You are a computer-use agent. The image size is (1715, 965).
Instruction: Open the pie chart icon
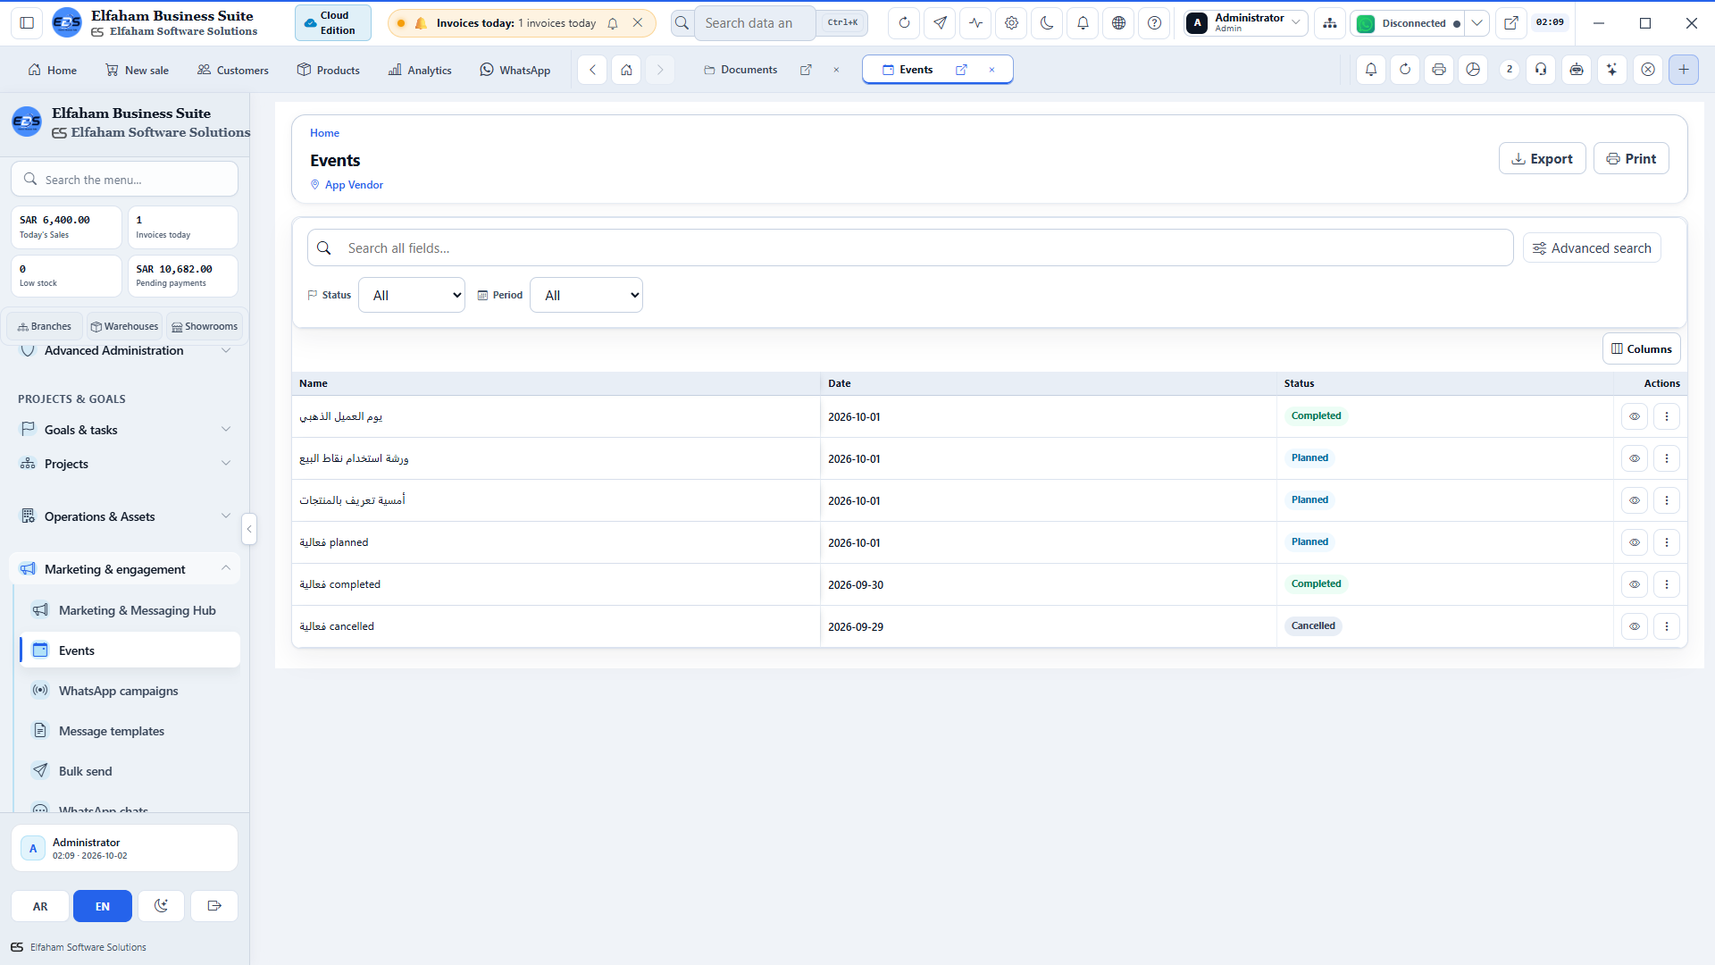(x=1473, y=70)
